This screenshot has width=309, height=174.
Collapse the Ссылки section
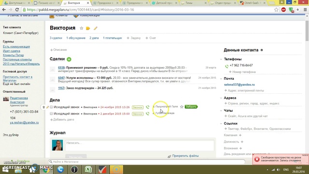pos(221,124)
